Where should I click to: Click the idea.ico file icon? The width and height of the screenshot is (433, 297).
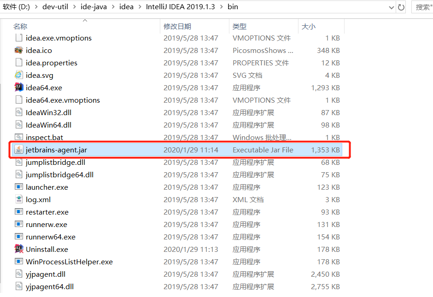point(19,50)
